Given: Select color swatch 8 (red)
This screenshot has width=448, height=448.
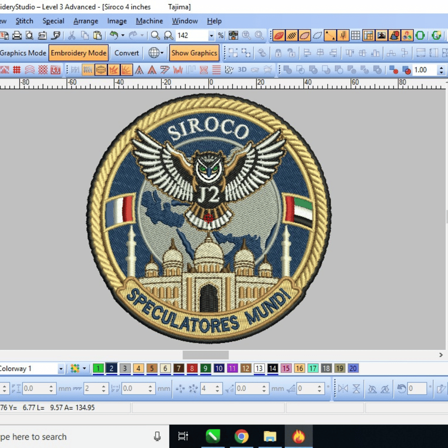Looking at the screenshot, I should [x=192, y=369].
